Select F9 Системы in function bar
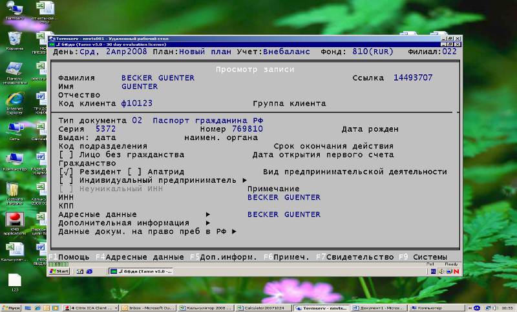This screenshot has width=517, height=312. (x=423, y=257)
